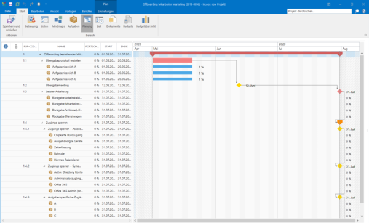Sort by PSP-COD... column header
The width and height of the screenshot is (369, 223).
pos(30,46)
